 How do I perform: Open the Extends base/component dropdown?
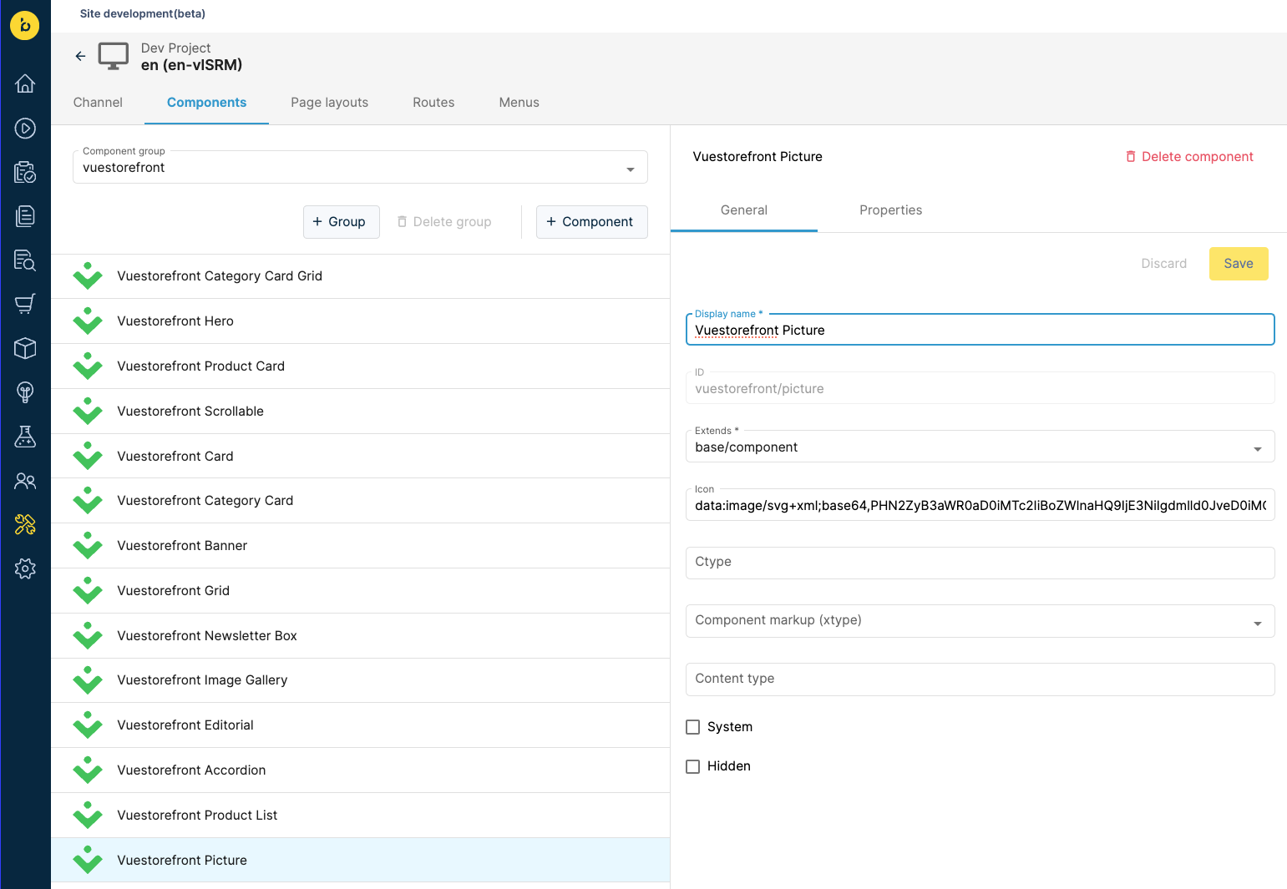[980, 447]
